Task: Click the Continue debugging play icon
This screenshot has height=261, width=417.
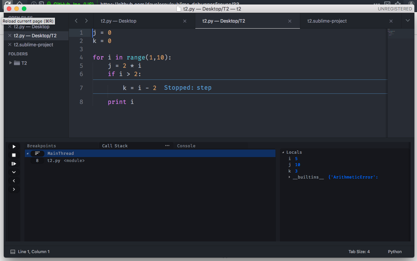Action: [x=14, y=146]
